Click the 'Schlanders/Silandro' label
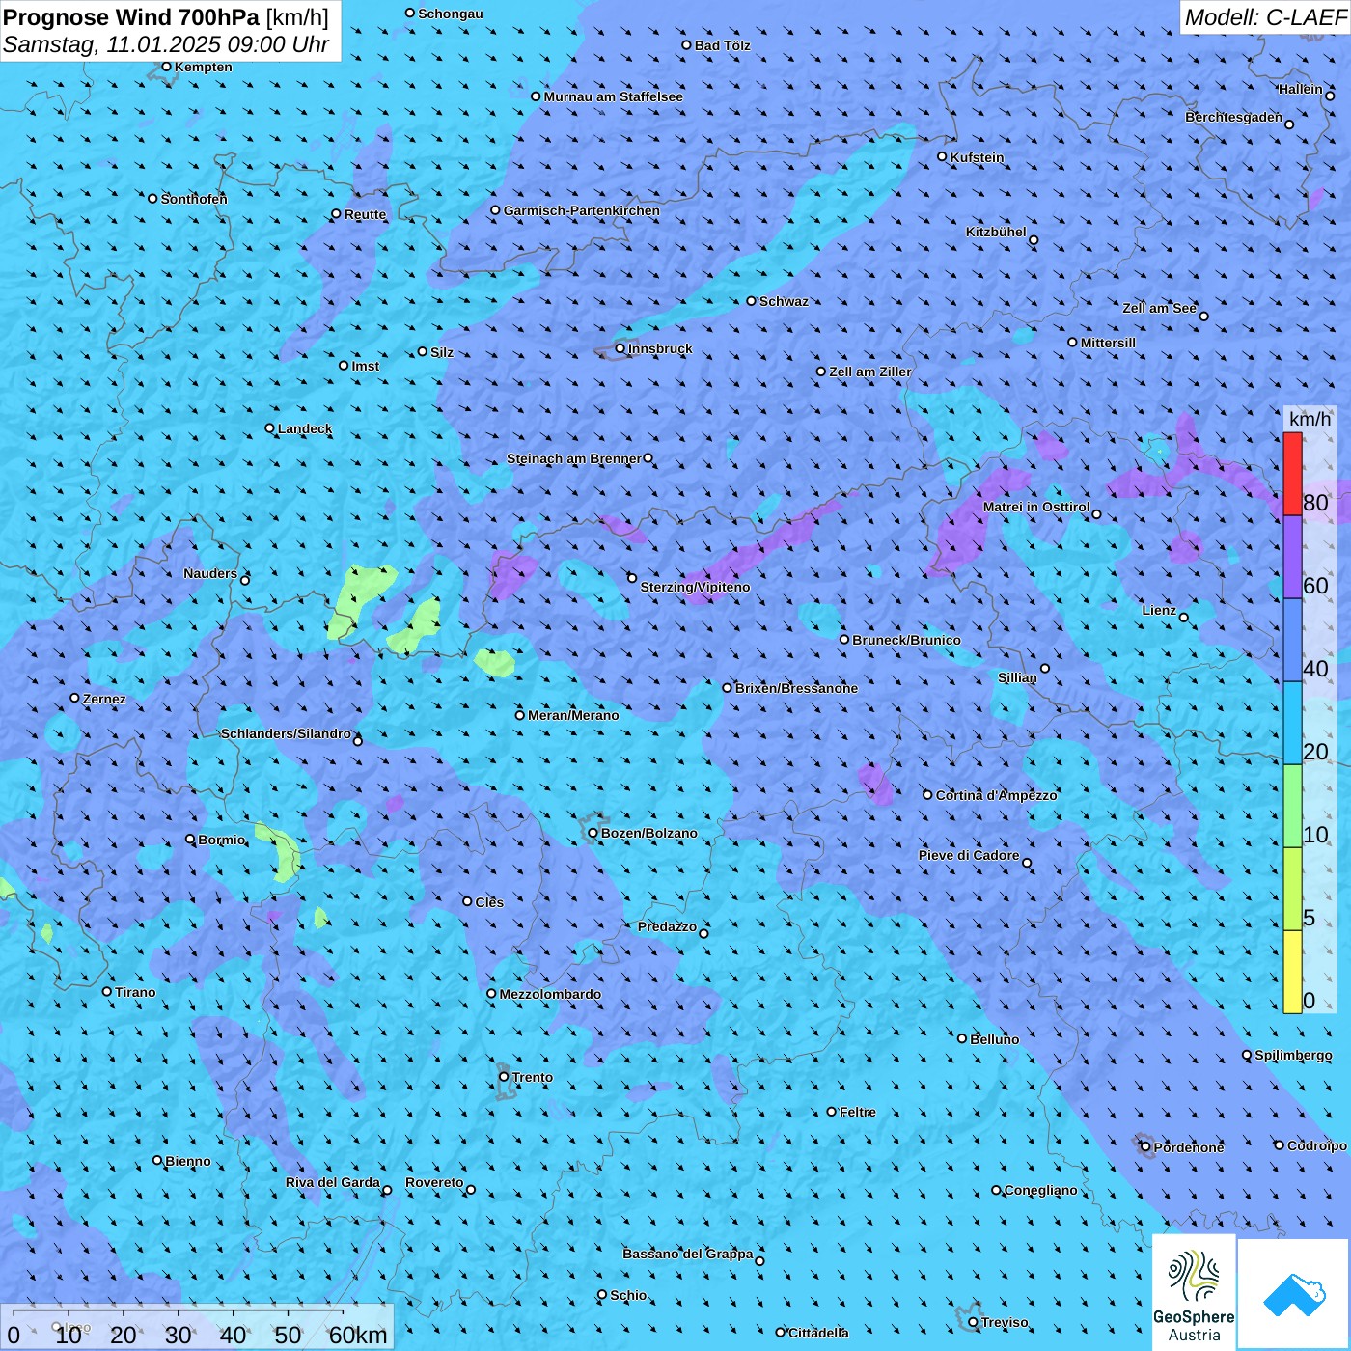This screenshot has width=1351, height=1351. click(286, 733)
